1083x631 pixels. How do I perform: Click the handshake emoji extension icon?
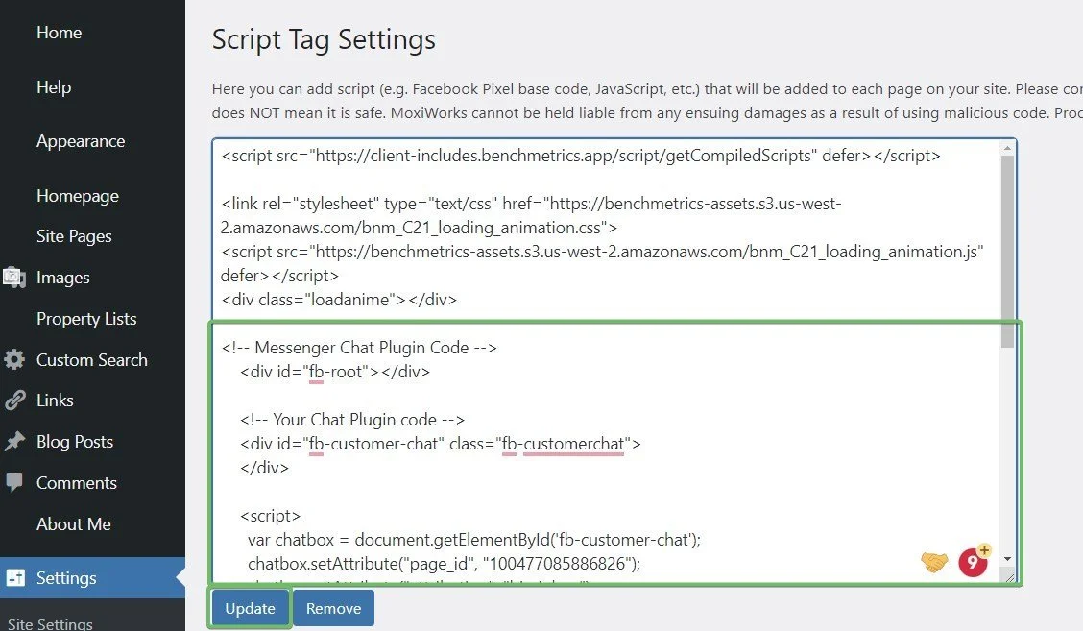[934, 562]
